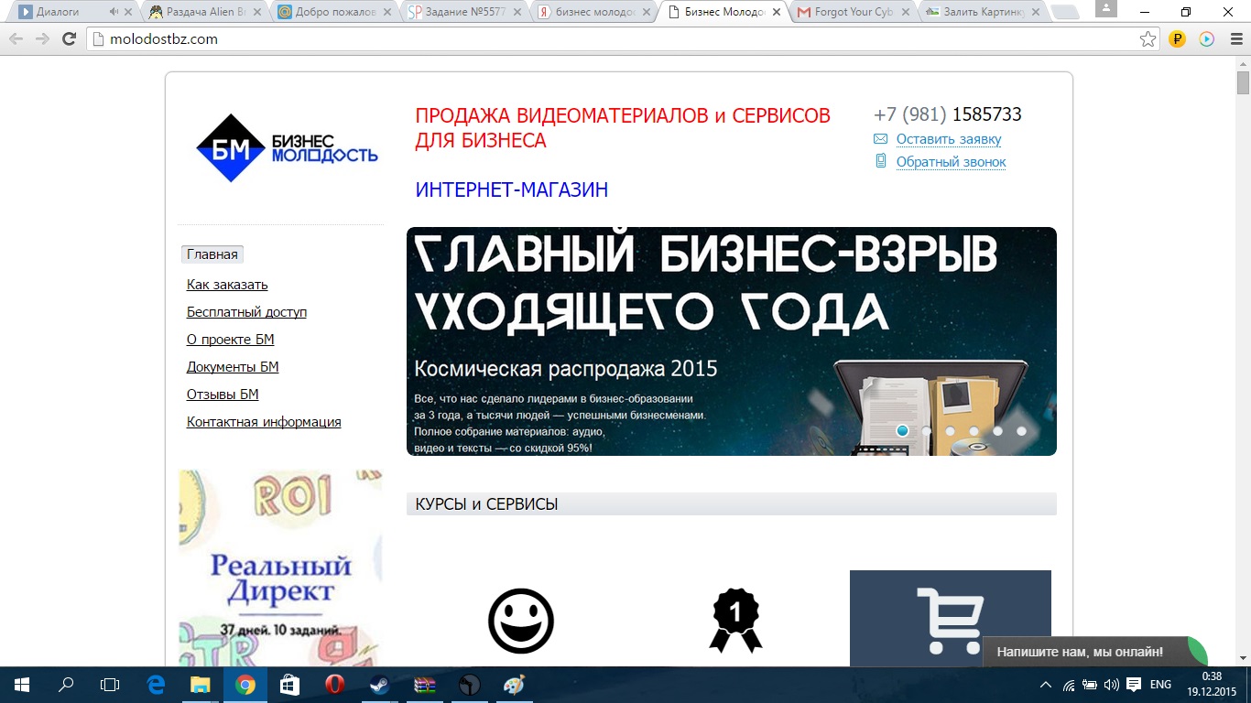The image size is (1251, 703).
Task: Open the Paint palette taskbar icon
Action: [514, 685]
